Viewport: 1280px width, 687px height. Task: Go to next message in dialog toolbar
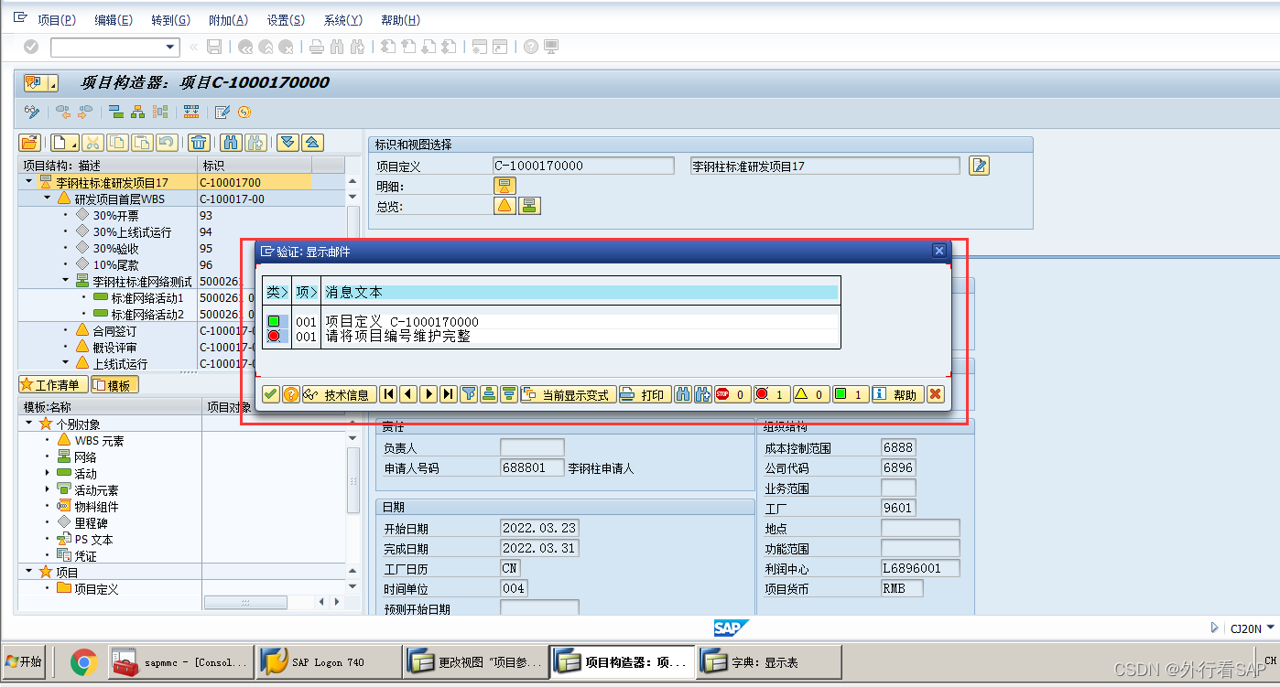point(428,394)
